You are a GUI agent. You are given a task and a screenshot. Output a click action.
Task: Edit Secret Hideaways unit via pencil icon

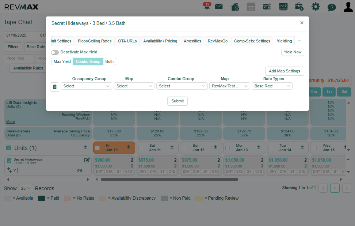pos(87,160)
